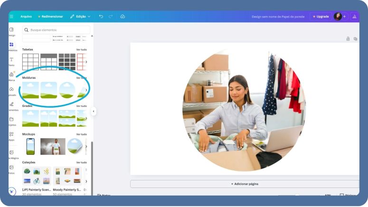Click Adicionar página button

click(245, 184)
